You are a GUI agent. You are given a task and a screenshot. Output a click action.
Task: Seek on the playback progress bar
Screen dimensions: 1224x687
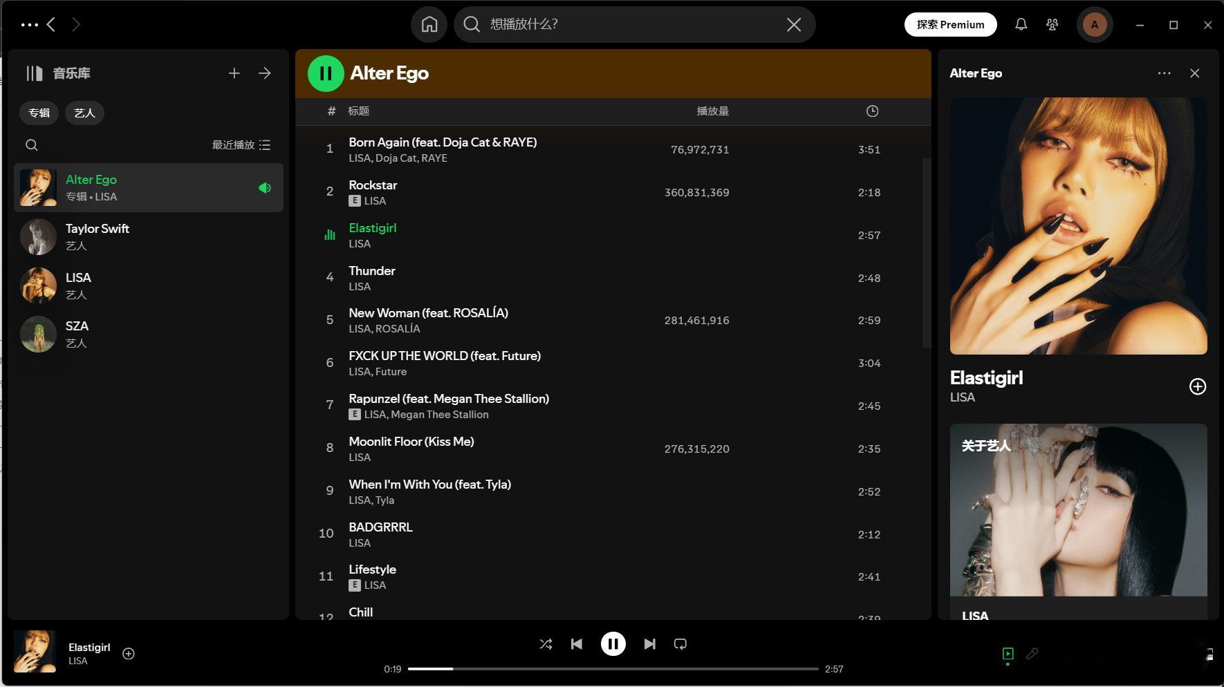point(613,669)
